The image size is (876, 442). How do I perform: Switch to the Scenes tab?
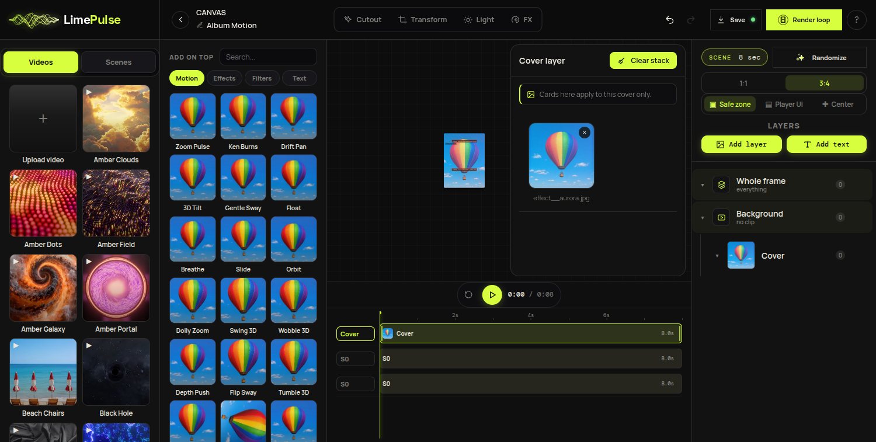pos(119,62)
